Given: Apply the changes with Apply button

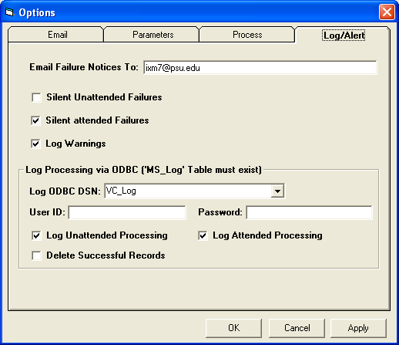Looking at the screenshot, I should [358, 328].
